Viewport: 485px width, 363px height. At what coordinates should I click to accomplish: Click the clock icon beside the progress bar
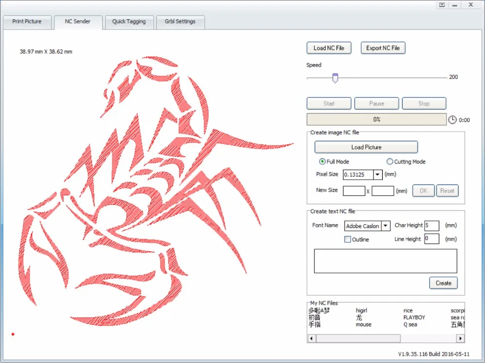[452, 119]
